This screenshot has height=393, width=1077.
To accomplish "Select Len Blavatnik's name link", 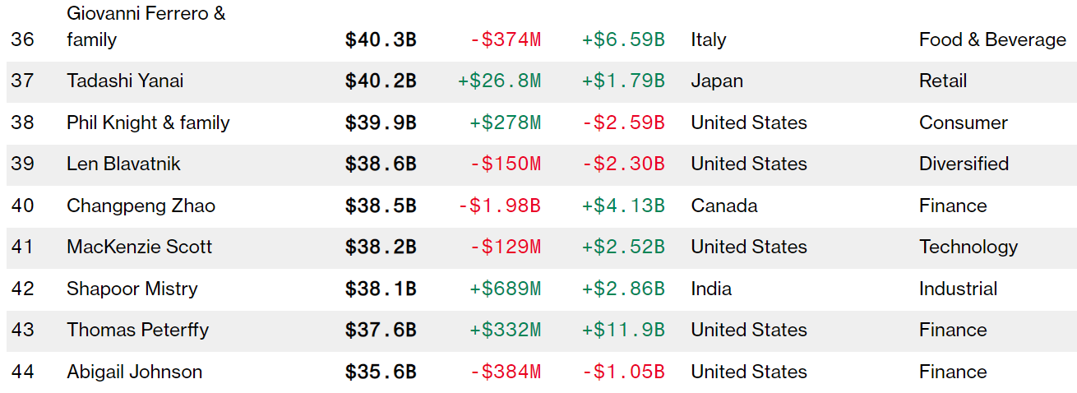I will click(x=123, y=164).
